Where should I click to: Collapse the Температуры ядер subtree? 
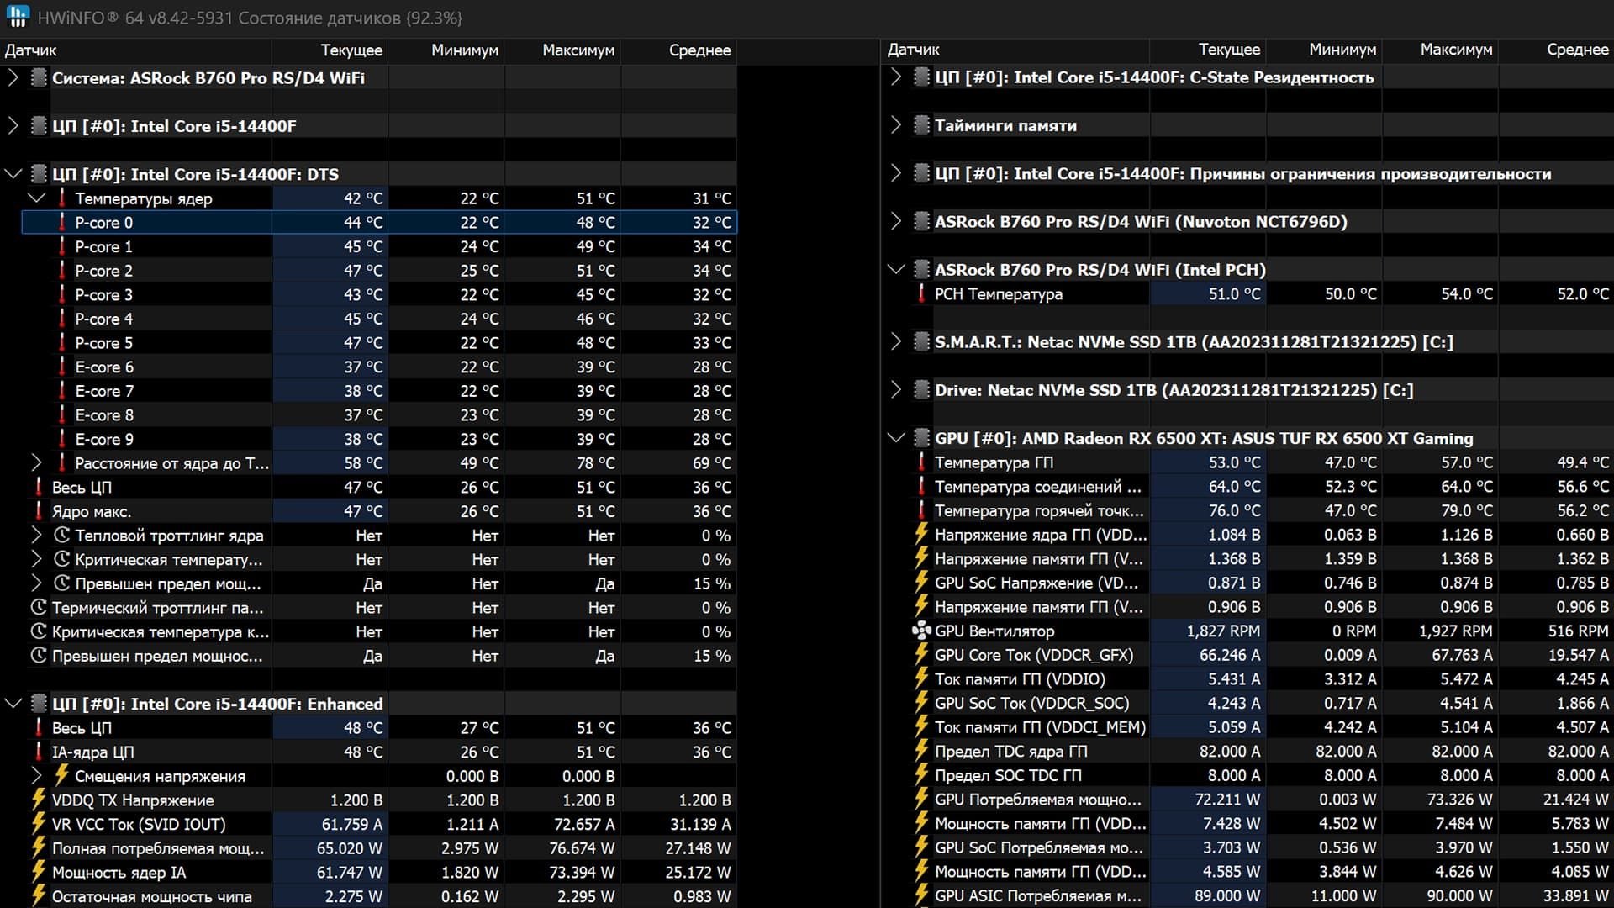36,198
